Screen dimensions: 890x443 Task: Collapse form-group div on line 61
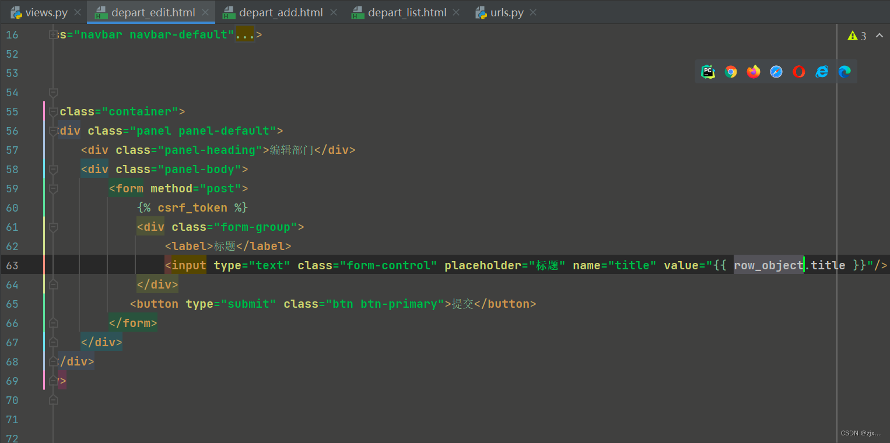(x=53, y=227)
